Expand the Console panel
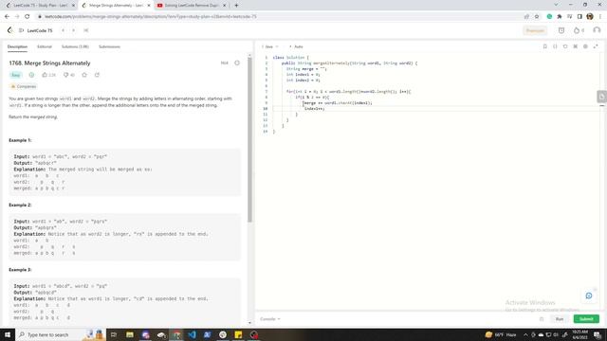The image size is (607, 341). (269, 319)
